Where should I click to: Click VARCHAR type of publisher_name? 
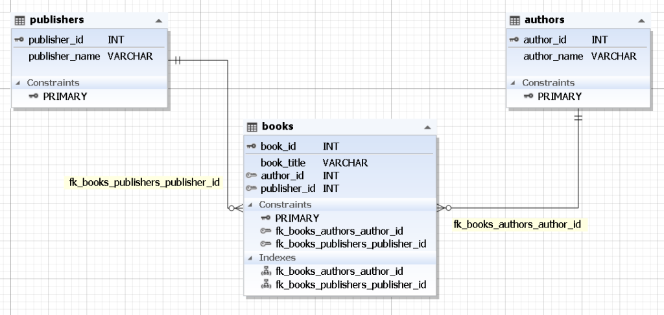[130, 56]
